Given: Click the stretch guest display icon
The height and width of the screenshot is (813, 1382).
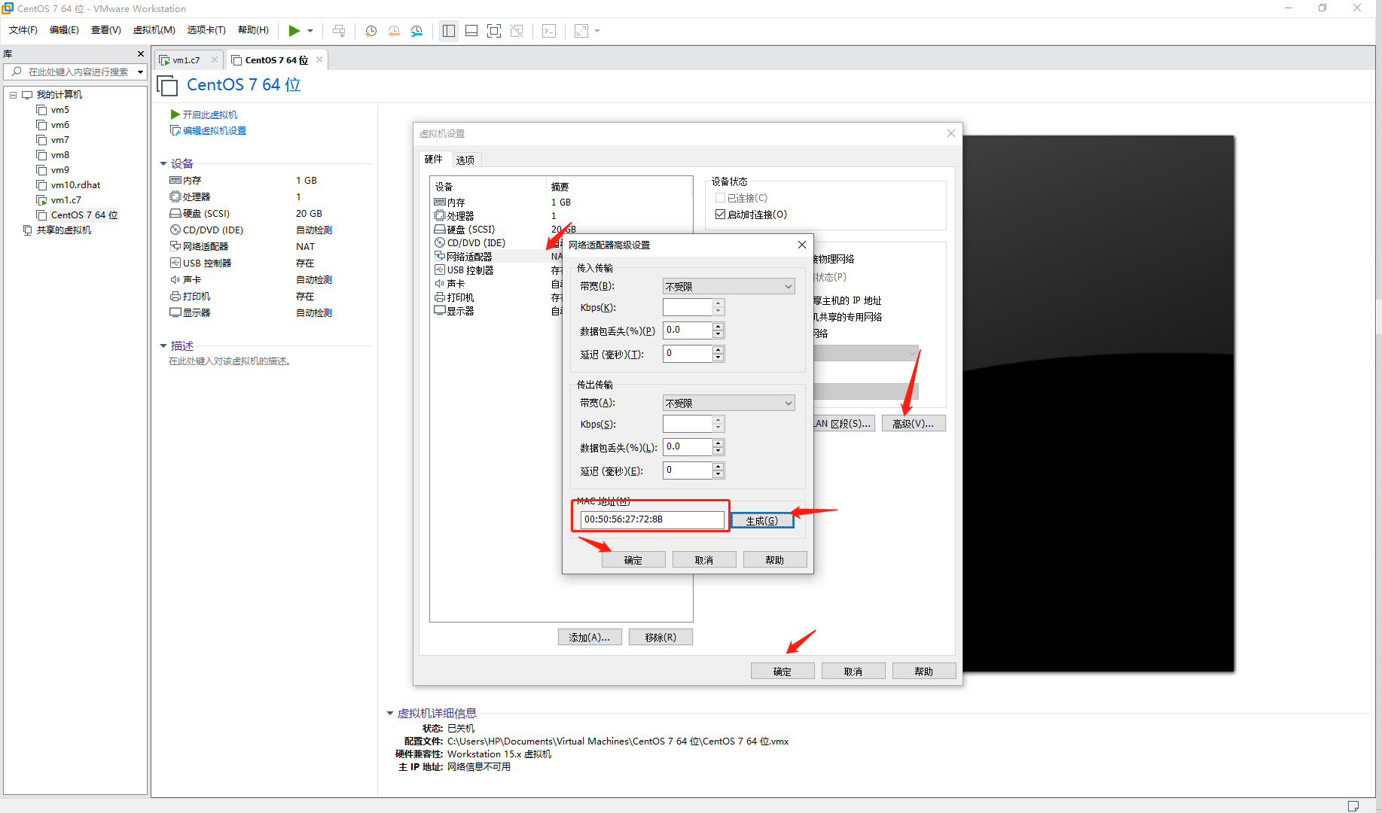Looking at the screenshot, I should [x=581, y=31].
